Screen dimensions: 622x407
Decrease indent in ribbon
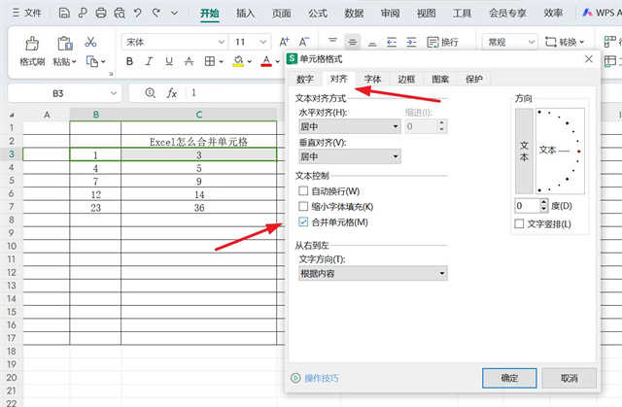click(392, 42)
